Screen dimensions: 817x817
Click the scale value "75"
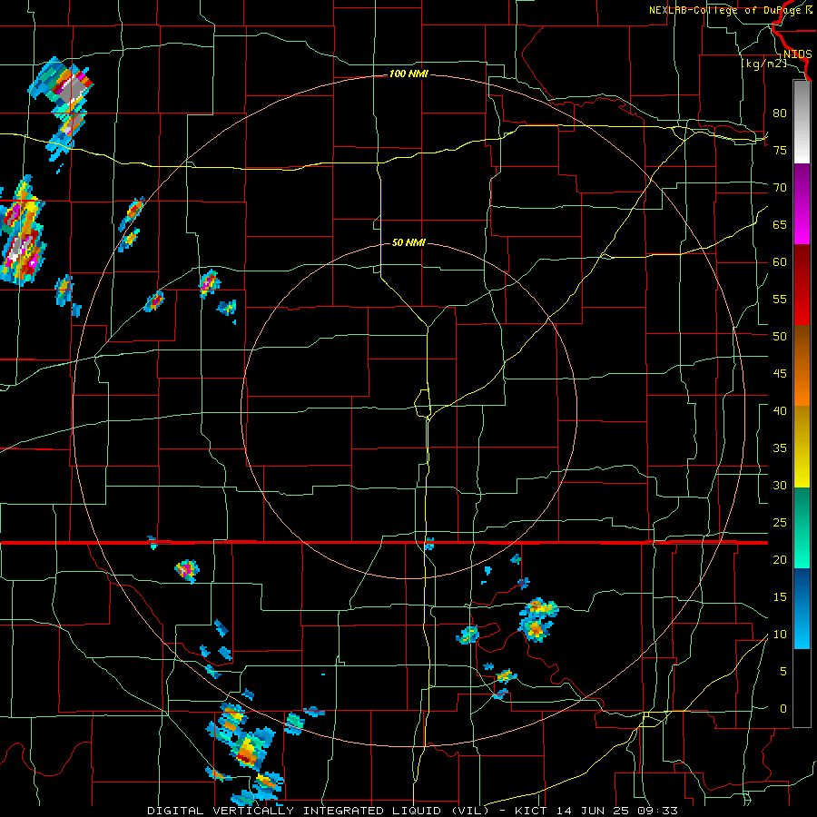[x=780, y=150]
